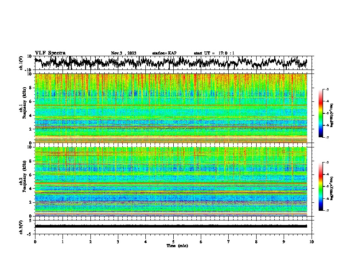The image size is (351, 271).
Task: Click the ch.2 "Frequency (kHz)" axis label
Action: 24,176
